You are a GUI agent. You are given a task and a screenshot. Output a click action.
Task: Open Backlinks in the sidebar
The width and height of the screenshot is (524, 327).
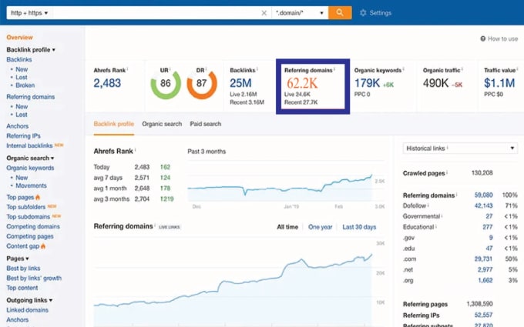[x=19, y=59]
